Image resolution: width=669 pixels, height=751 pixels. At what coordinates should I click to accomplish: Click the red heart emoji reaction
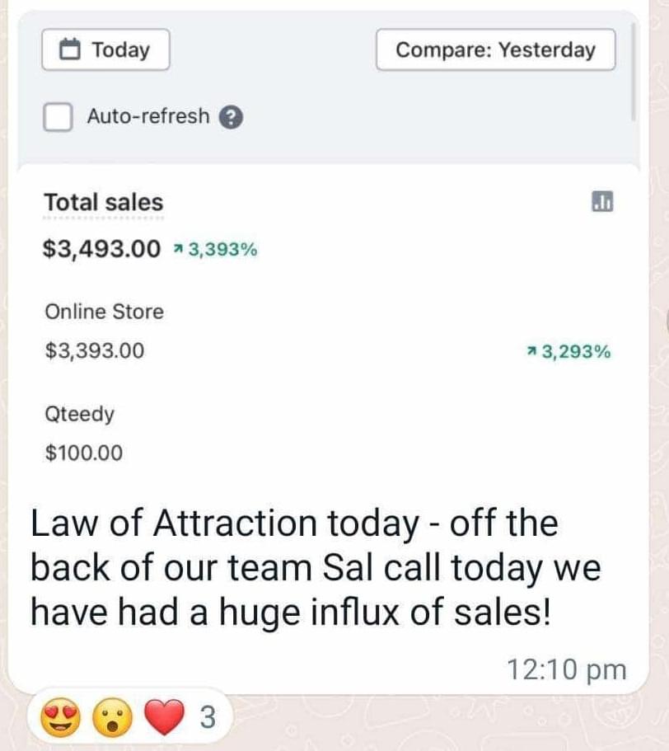click(x=164, y=717)
